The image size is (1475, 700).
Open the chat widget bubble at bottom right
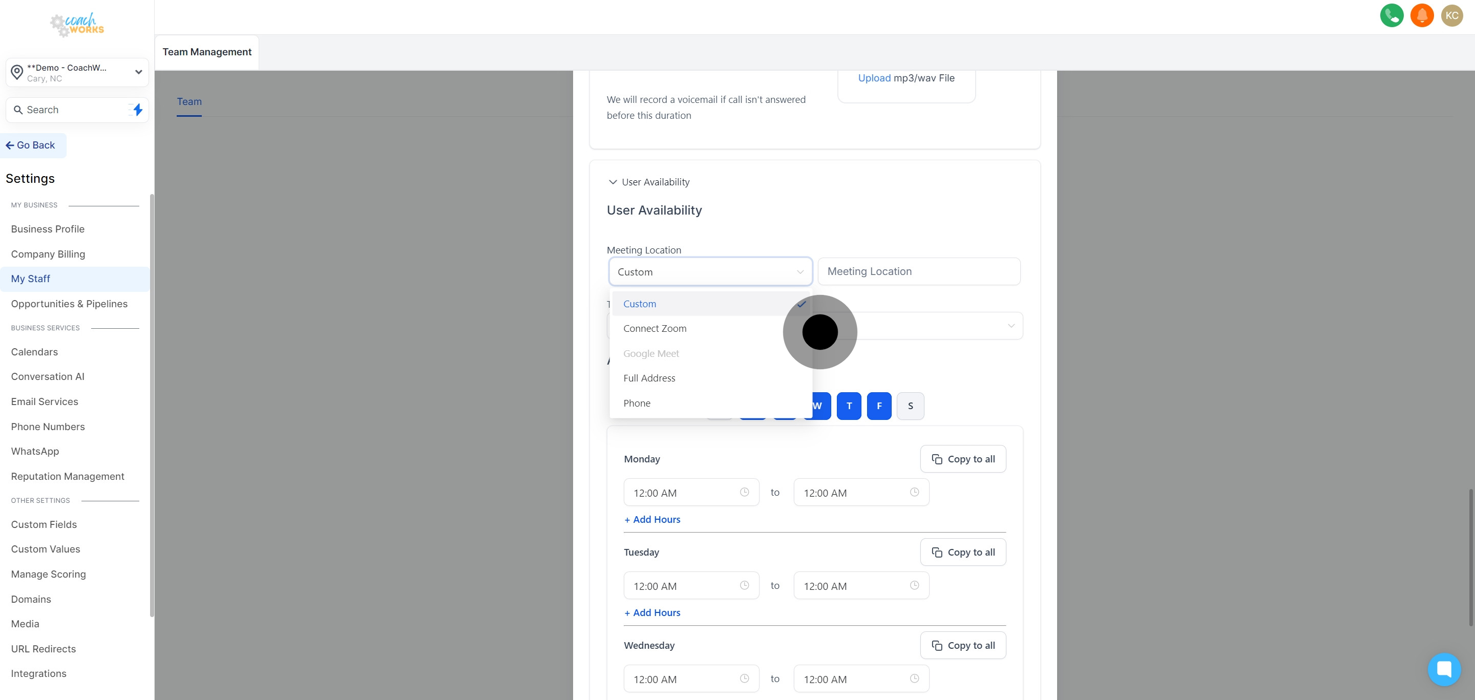tap(1445, 669)
